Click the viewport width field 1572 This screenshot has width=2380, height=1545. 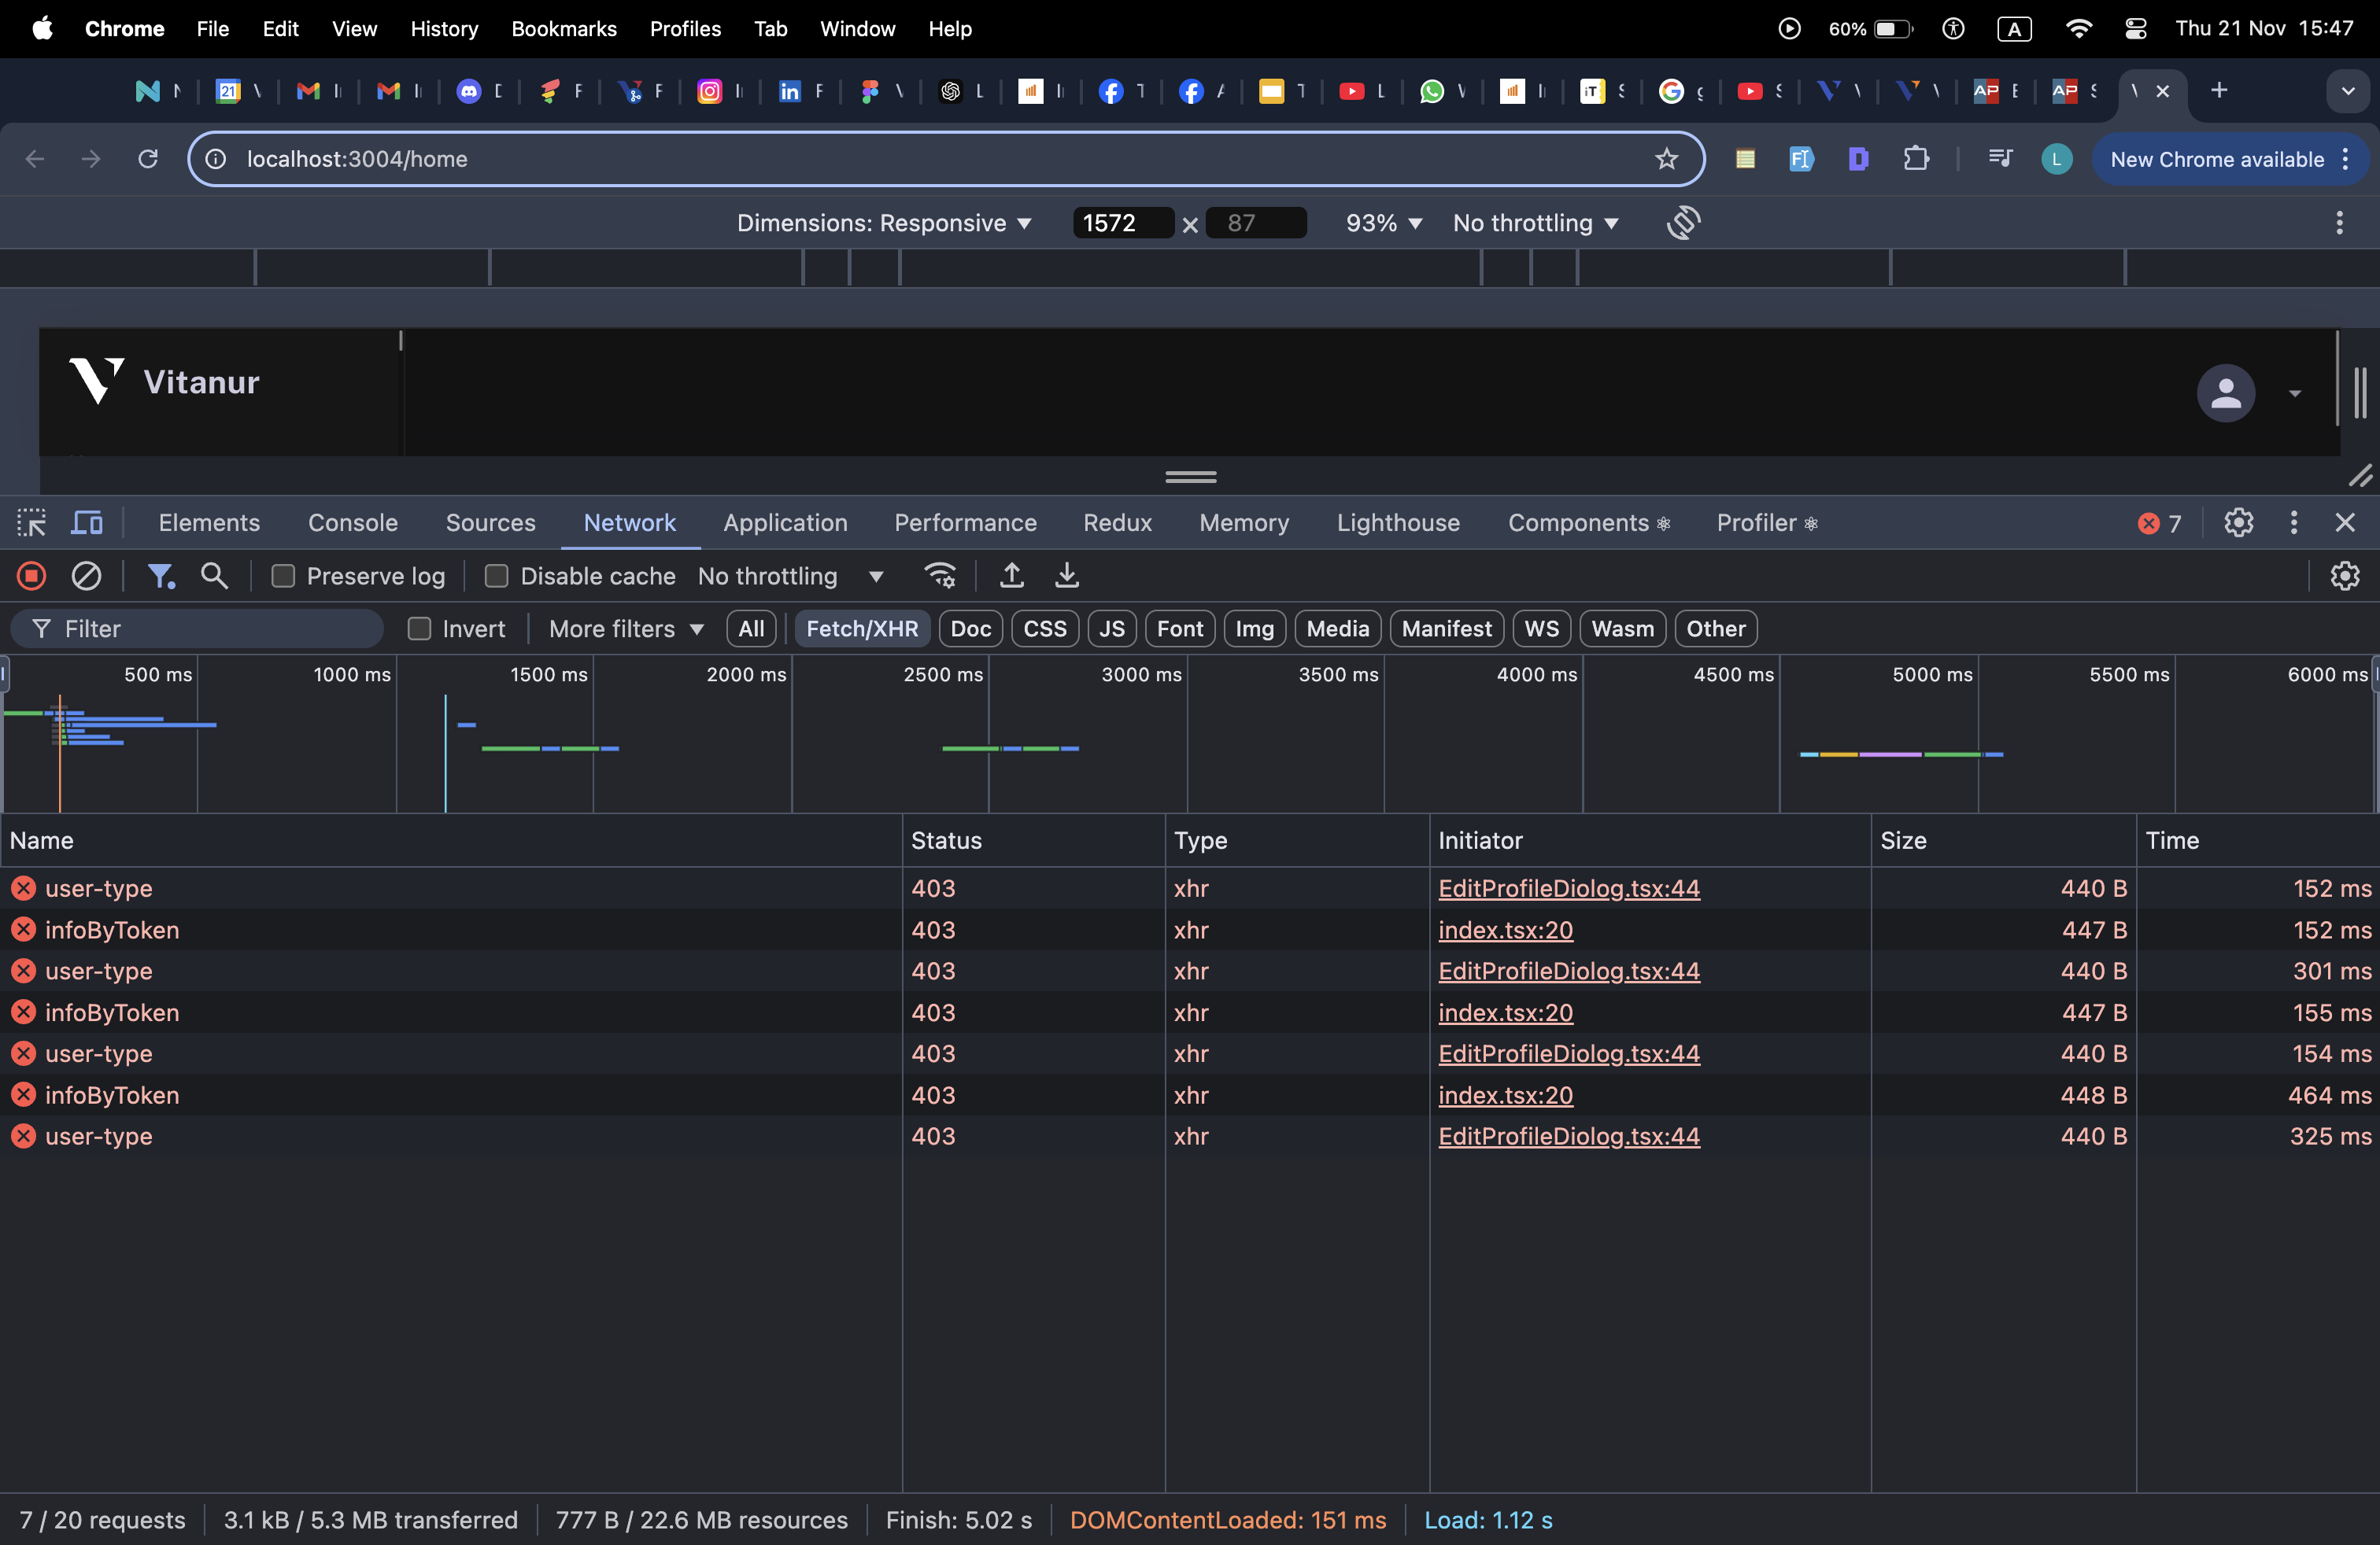[1122, 223]
